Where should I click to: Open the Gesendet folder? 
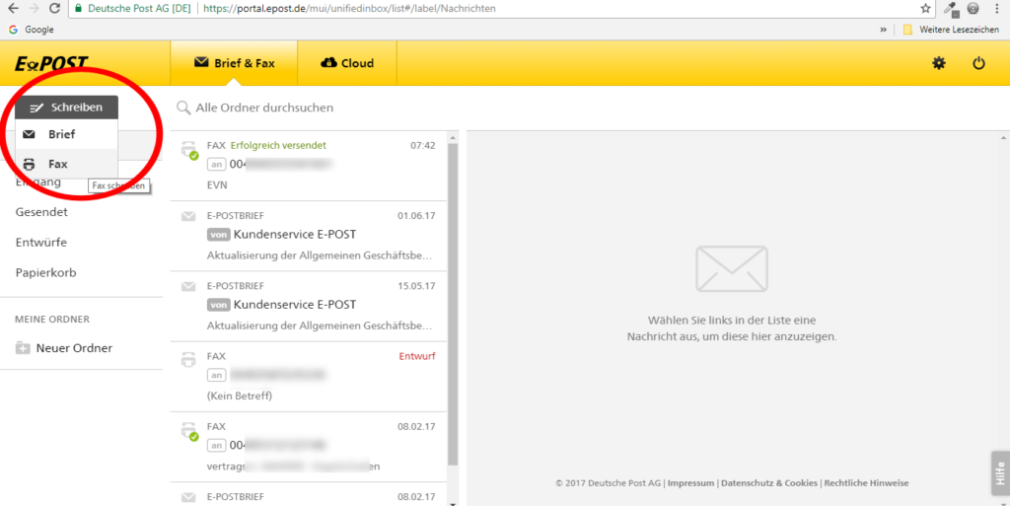coord(41,212)
